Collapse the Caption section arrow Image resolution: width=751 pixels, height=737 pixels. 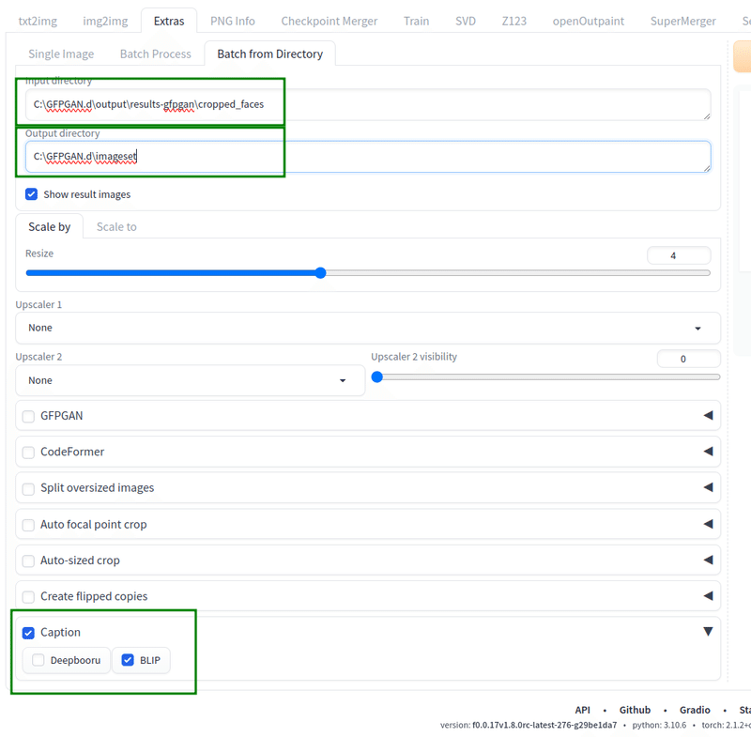click(x=708, y=632)
